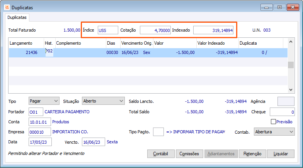Screen dimensions: 303x168
Task: Click the Comissões button
Action: (189, 154)
